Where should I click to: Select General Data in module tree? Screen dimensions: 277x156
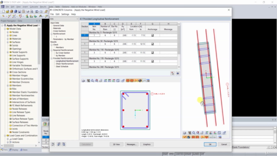click(58, 26)
